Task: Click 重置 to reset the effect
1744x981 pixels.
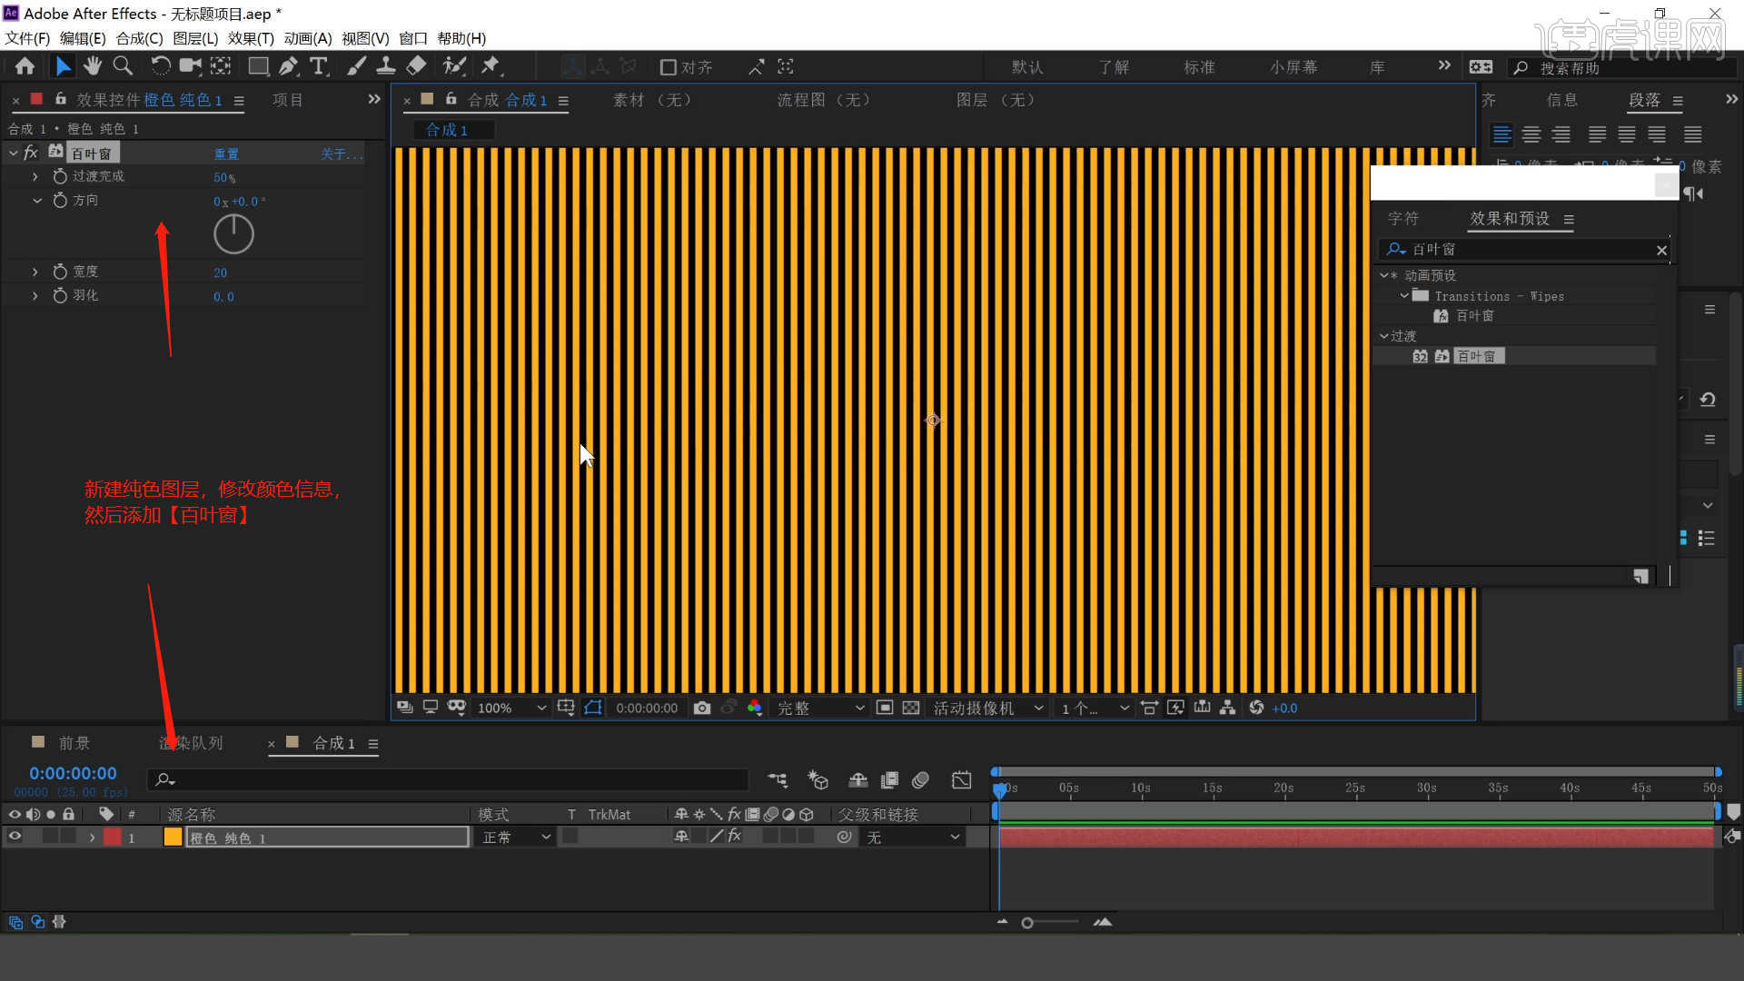Action: point(226,154)
